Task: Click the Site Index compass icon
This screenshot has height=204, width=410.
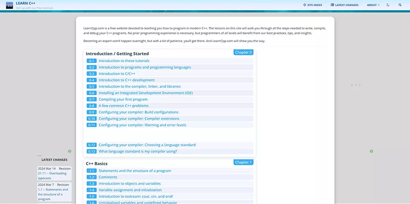Action: click(305, 5)
